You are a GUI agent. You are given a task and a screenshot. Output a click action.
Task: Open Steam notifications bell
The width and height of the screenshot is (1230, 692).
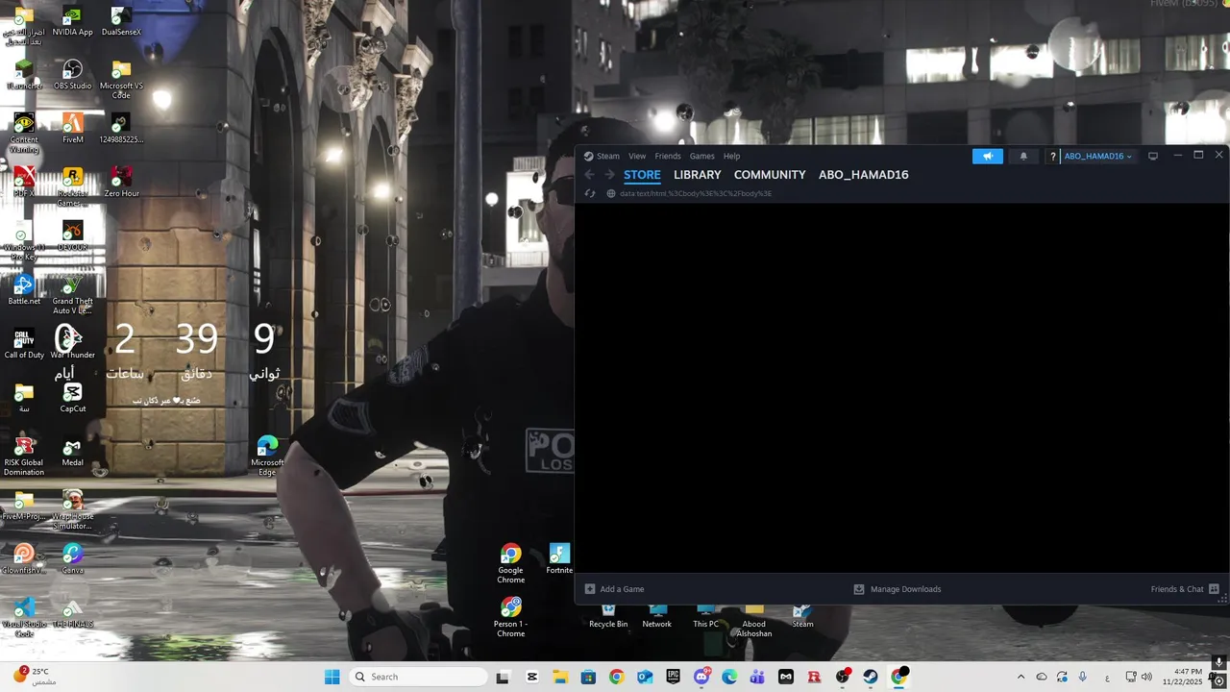pos(1023,156)
